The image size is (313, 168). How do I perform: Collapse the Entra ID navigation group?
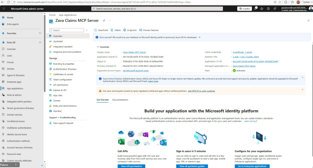(40, 42)
